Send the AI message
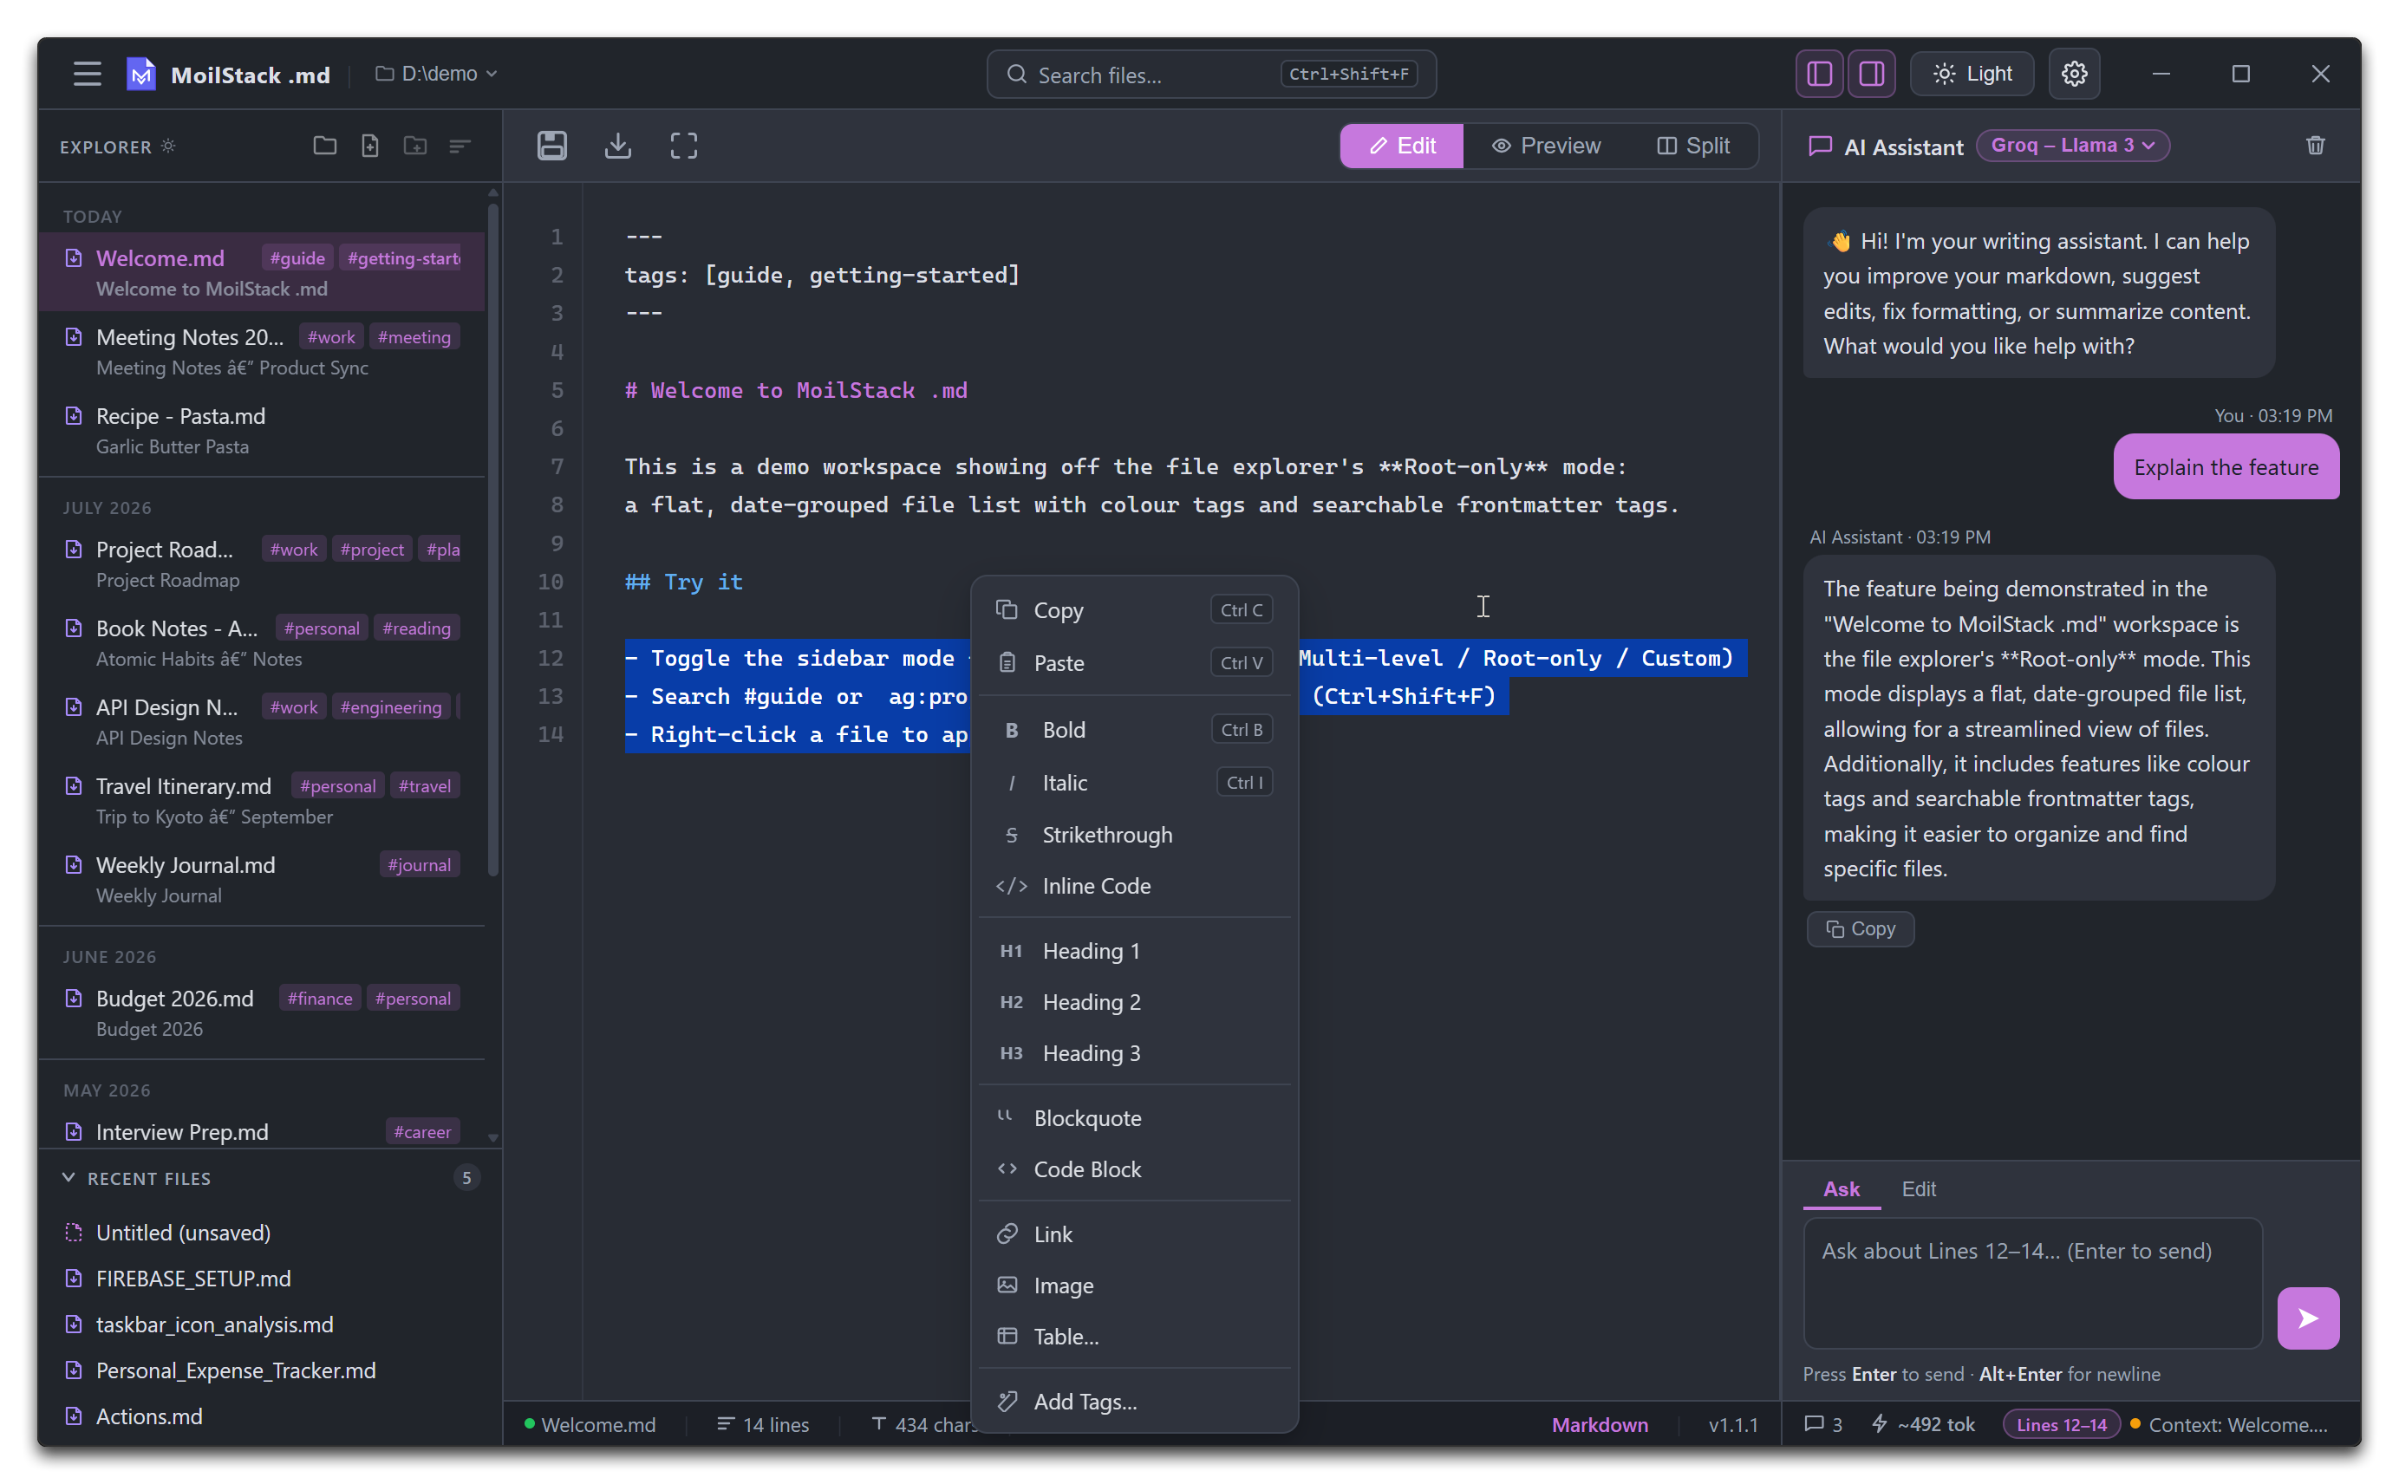Viewport: 2399px width, 1484px height. tap(2307, 1318)
